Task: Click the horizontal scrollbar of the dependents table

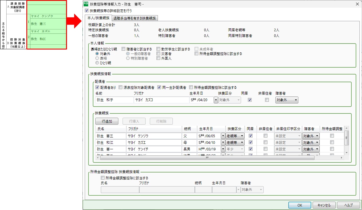Action: point(206,158)
